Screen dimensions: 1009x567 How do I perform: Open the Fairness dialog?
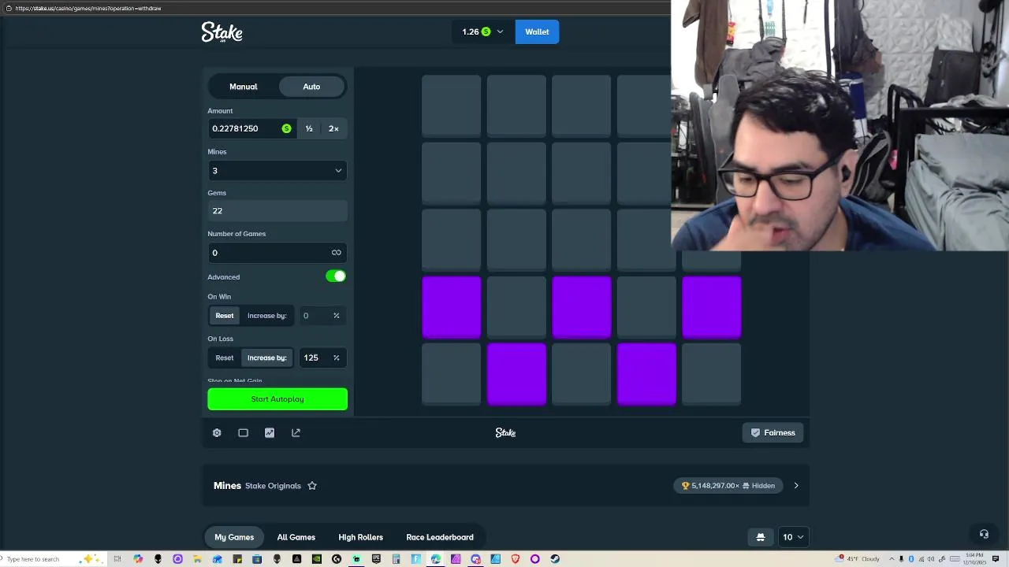point(773,432)
